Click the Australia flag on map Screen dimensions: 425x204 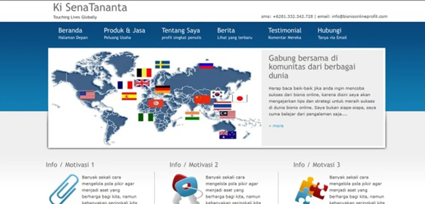tap(228, 135)
